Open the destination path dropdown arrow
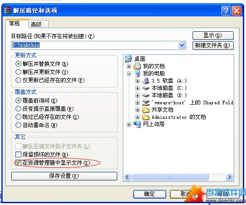 point(182,45)
